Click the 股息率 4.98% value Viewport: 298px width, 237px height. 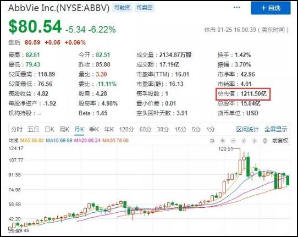109,103
